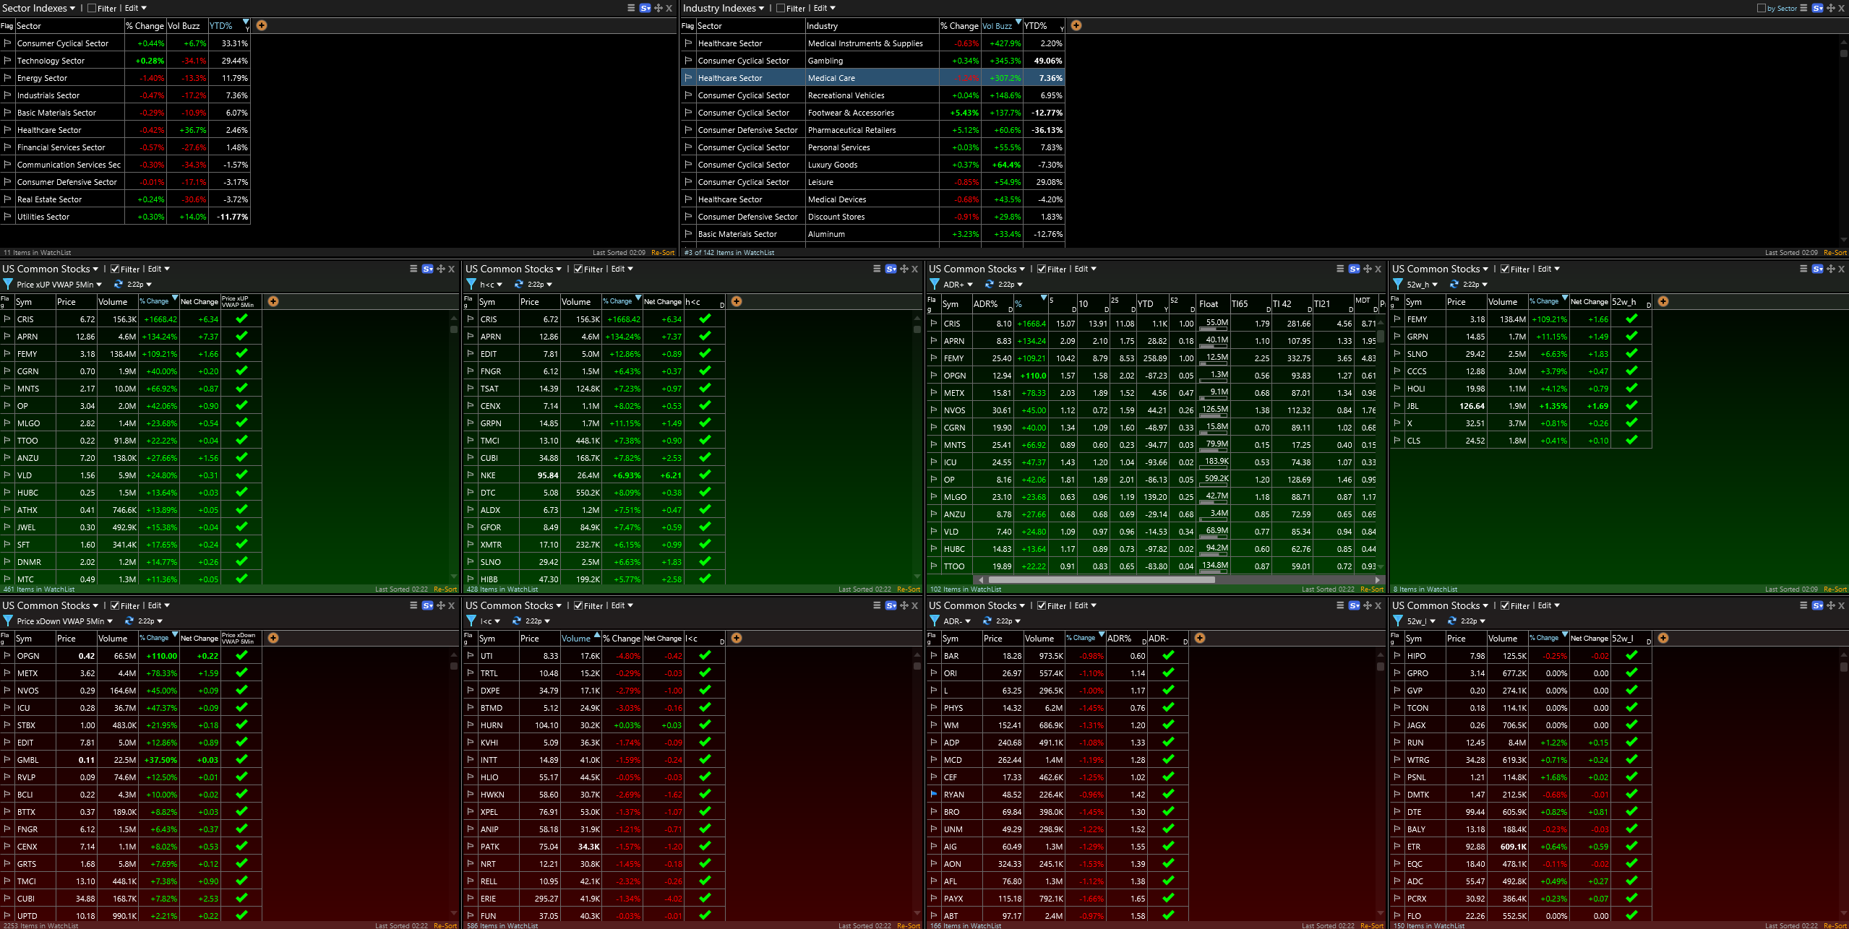Viewport: 1849px width, 929px height.
Task: Open the Industry Indexes hamburger menu
Action: [1803, 8]
